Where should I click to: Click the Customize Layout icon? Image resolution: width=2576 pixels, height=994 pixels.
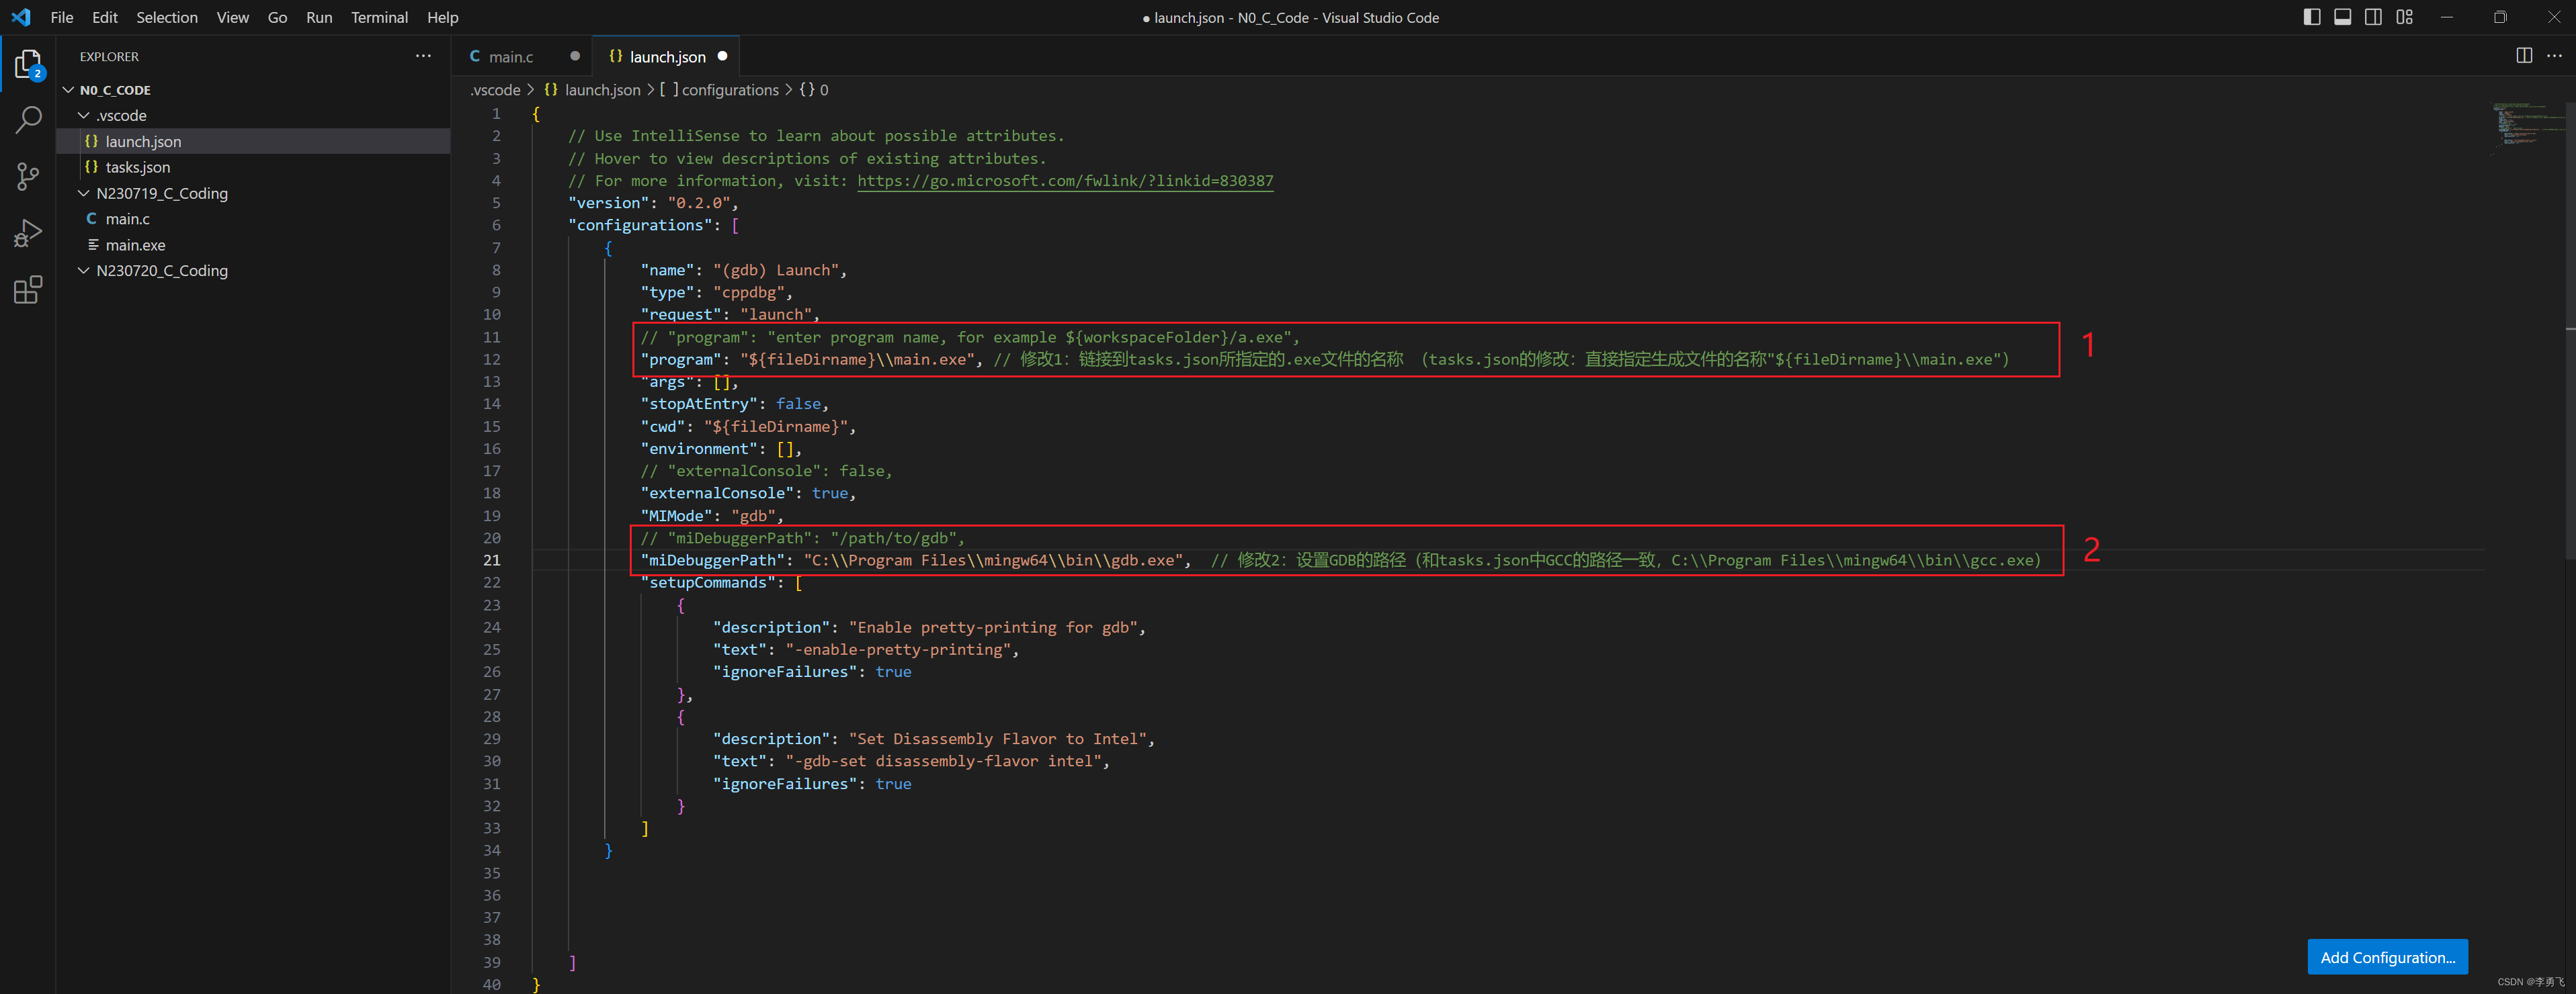[x=2404, y=17]
